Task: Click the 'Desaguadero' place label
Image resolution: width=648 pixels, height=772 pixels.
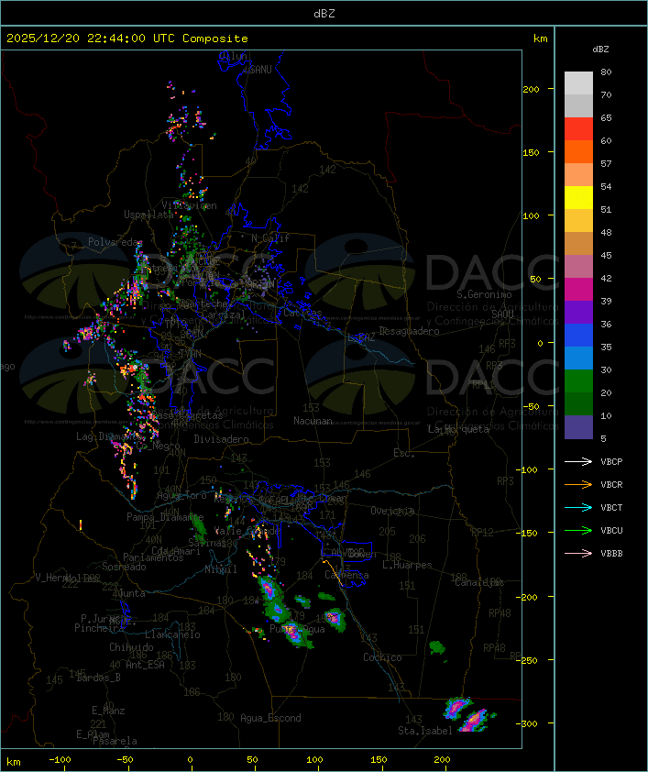Action: coord(409,331)
